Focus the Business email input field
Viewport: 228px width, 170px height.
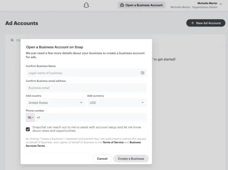(86, 88)
